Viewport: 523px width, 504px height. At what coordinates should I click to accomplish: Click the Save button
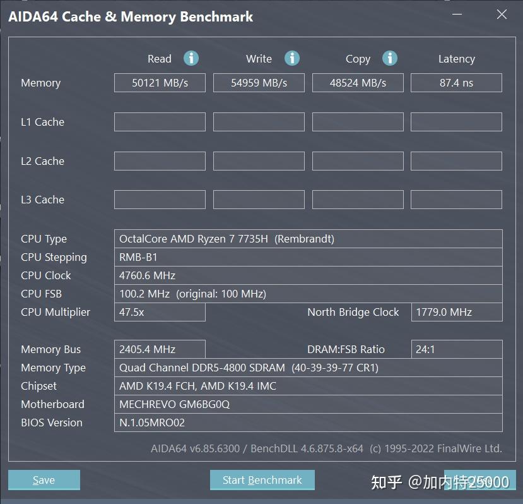click(44, 480)
